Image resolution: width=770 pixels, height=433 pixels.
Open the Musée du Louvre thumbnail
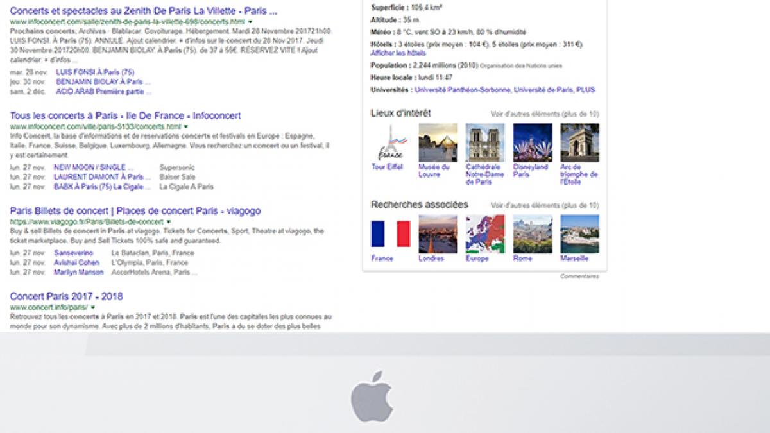point(438,142)
